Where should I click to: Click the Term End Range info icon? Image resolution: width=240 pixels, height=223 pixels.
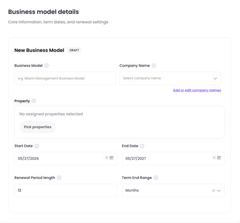(x=156, y=177)
